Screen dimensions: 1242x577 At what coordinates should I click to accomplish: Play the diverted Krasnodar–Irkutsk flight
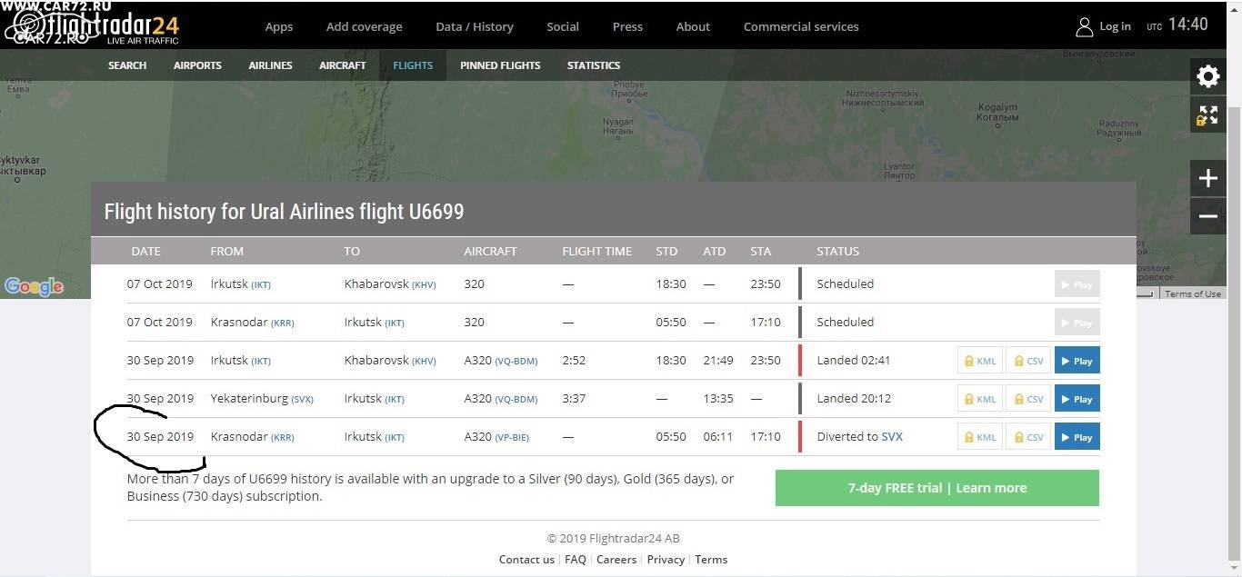(x=1077, y=437)
